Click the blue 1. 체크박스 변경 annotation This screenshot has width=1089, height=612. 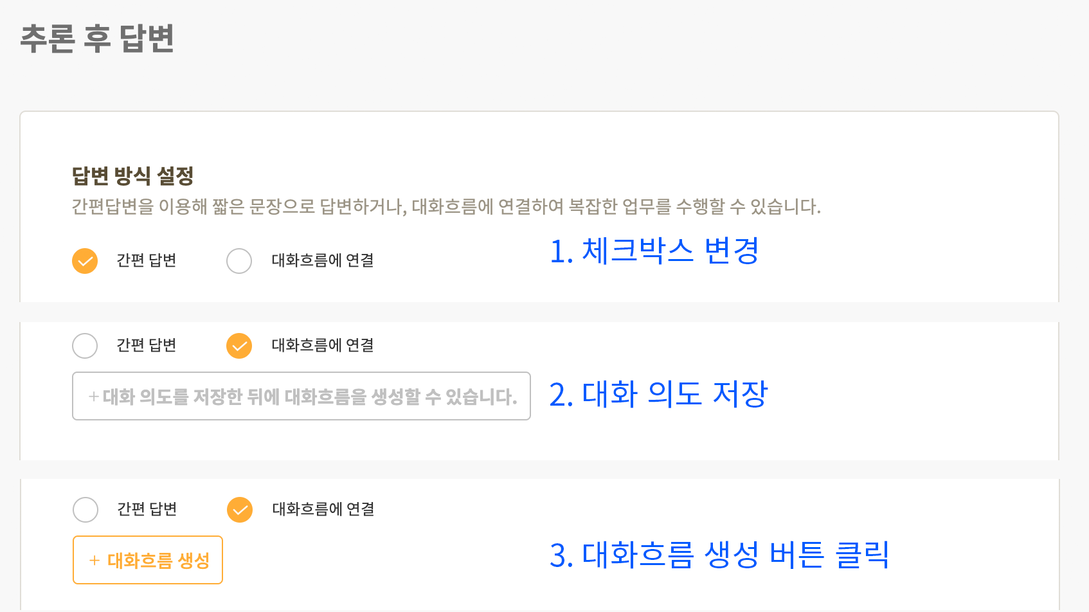654,251
